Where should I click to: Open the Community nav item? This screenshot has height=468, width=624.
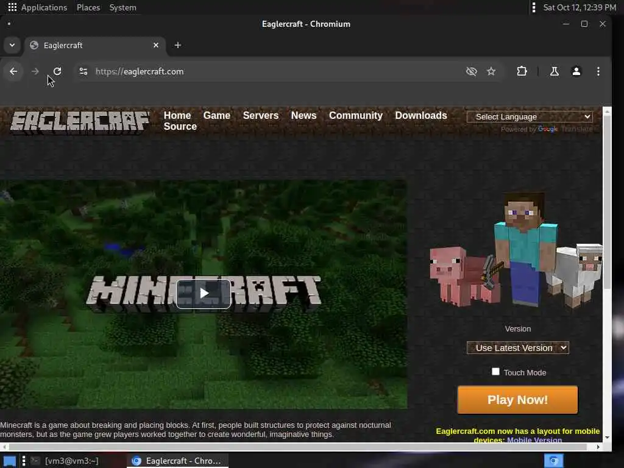coord(356,115)
